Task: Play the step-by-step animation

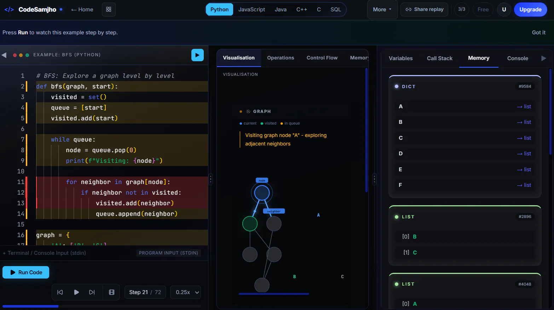Action: [76, 292]
